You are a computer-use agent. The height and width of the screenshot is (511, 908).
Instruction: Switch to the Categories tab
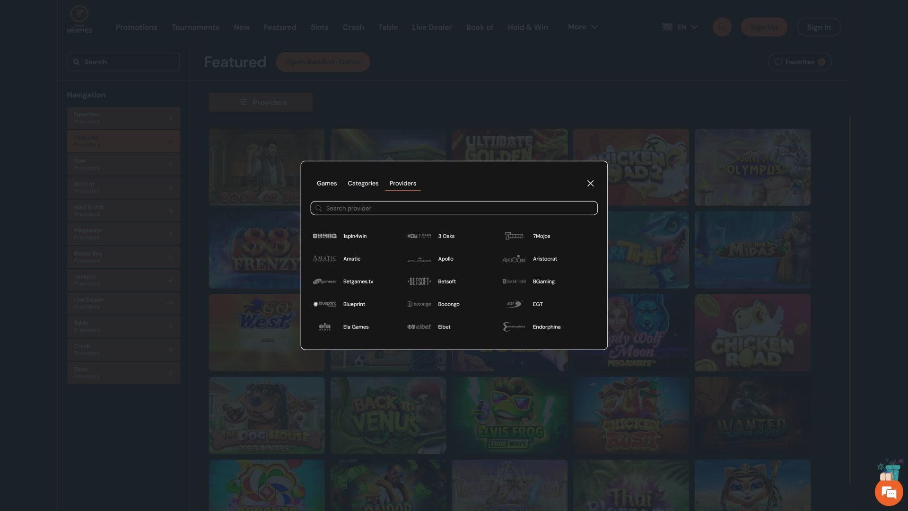pos(363,184)
